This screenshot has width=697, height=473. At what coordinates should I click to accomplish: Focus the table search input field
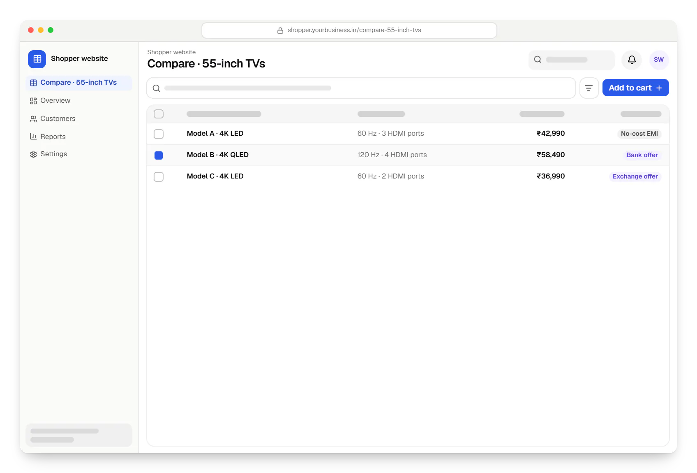click(x=361, y=88)
